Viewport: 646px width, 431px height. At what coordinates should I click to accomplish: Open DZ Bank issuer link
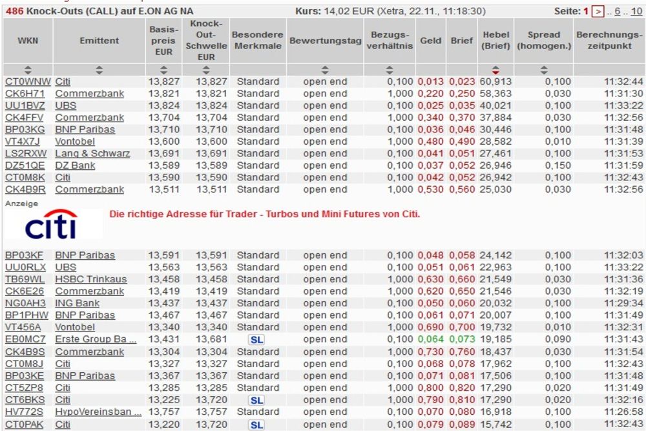pyautogui.click(x=75, y=165)
